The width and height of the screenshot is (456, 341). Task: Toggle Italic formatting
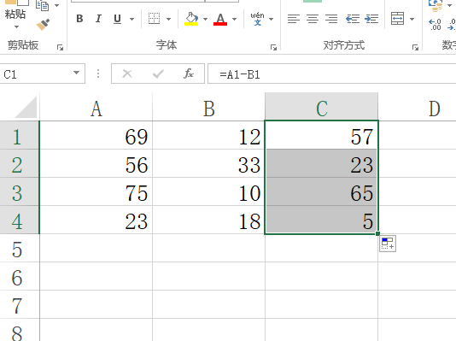98,19
